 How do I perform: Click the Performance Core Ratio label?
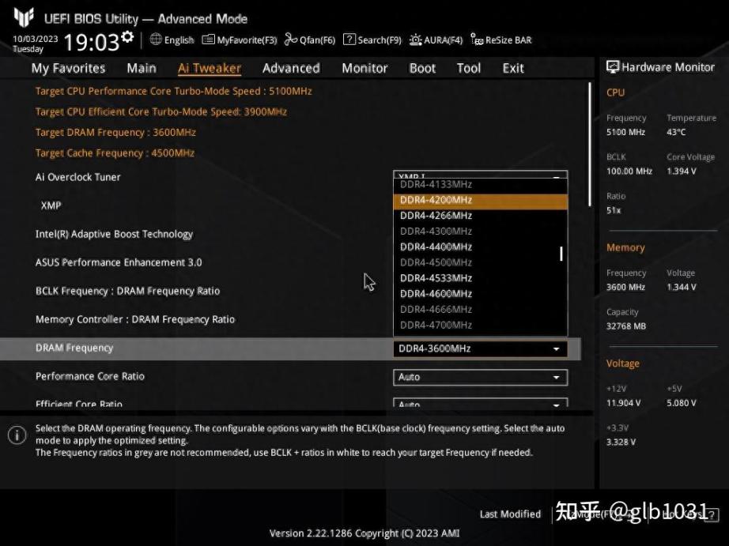click(x=90, y=376)
